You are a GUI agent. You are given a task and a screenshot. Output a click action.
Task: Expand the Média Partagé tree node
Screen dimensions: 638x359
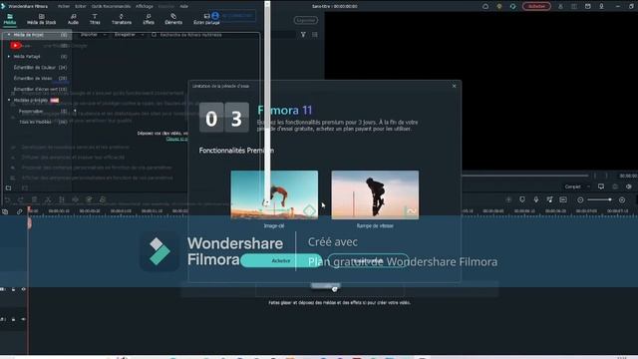coord(9,57)
